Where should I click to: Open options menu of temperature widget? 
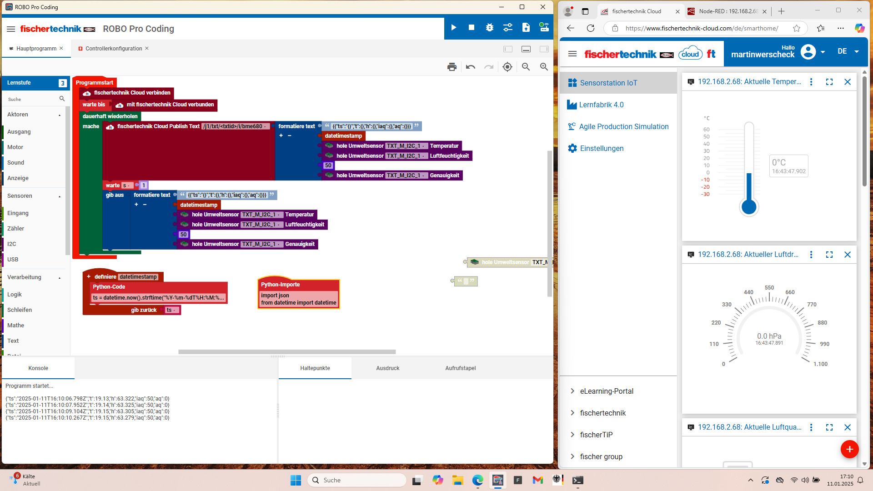tap(811, 82)
